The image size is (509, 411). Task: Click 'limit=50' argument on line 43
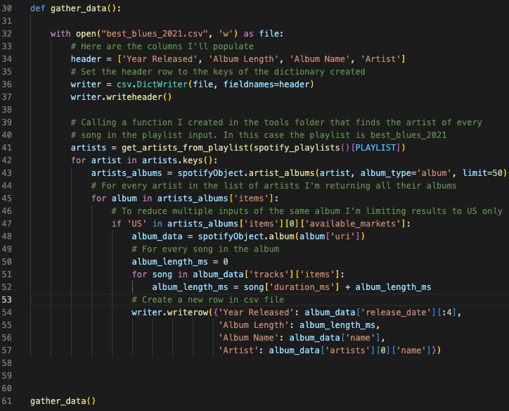click(x=482, y=173)
